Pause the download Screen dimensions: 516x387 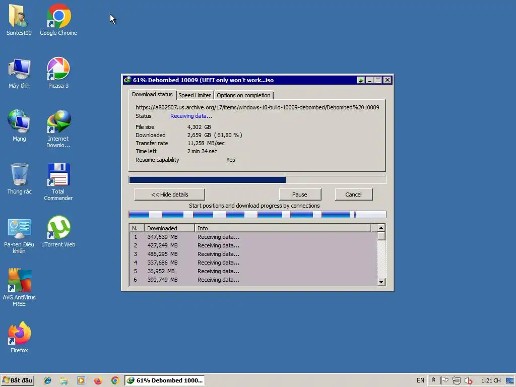click(300, 195)
